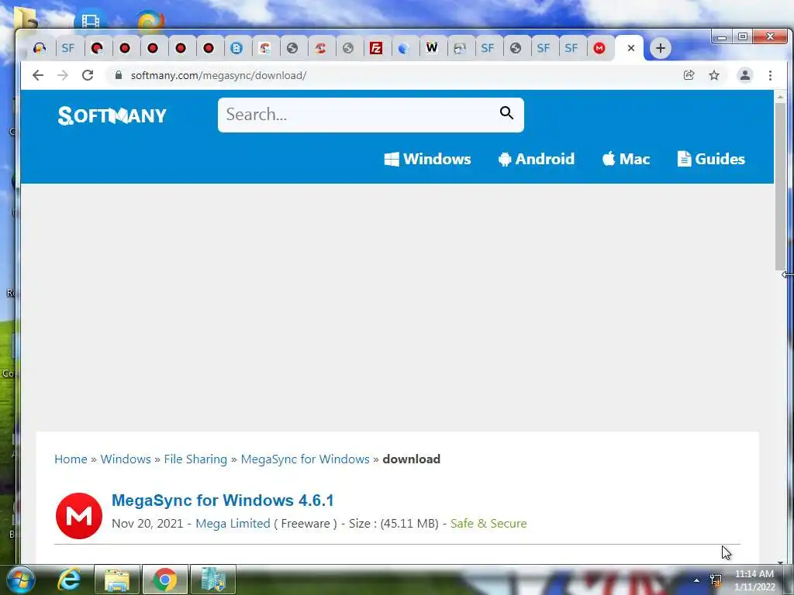Open the Windows category menu

427,159
